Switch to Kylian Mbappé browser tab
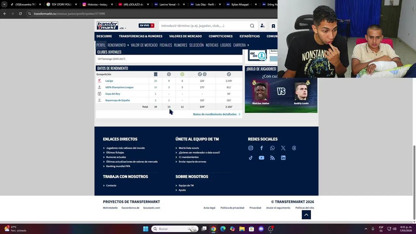The image size is (416, 234). [x=240, y=5]
